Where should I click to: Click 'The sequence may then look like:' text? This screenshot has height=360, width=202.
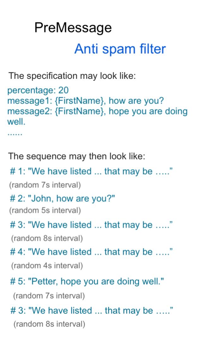click(77, 156)
